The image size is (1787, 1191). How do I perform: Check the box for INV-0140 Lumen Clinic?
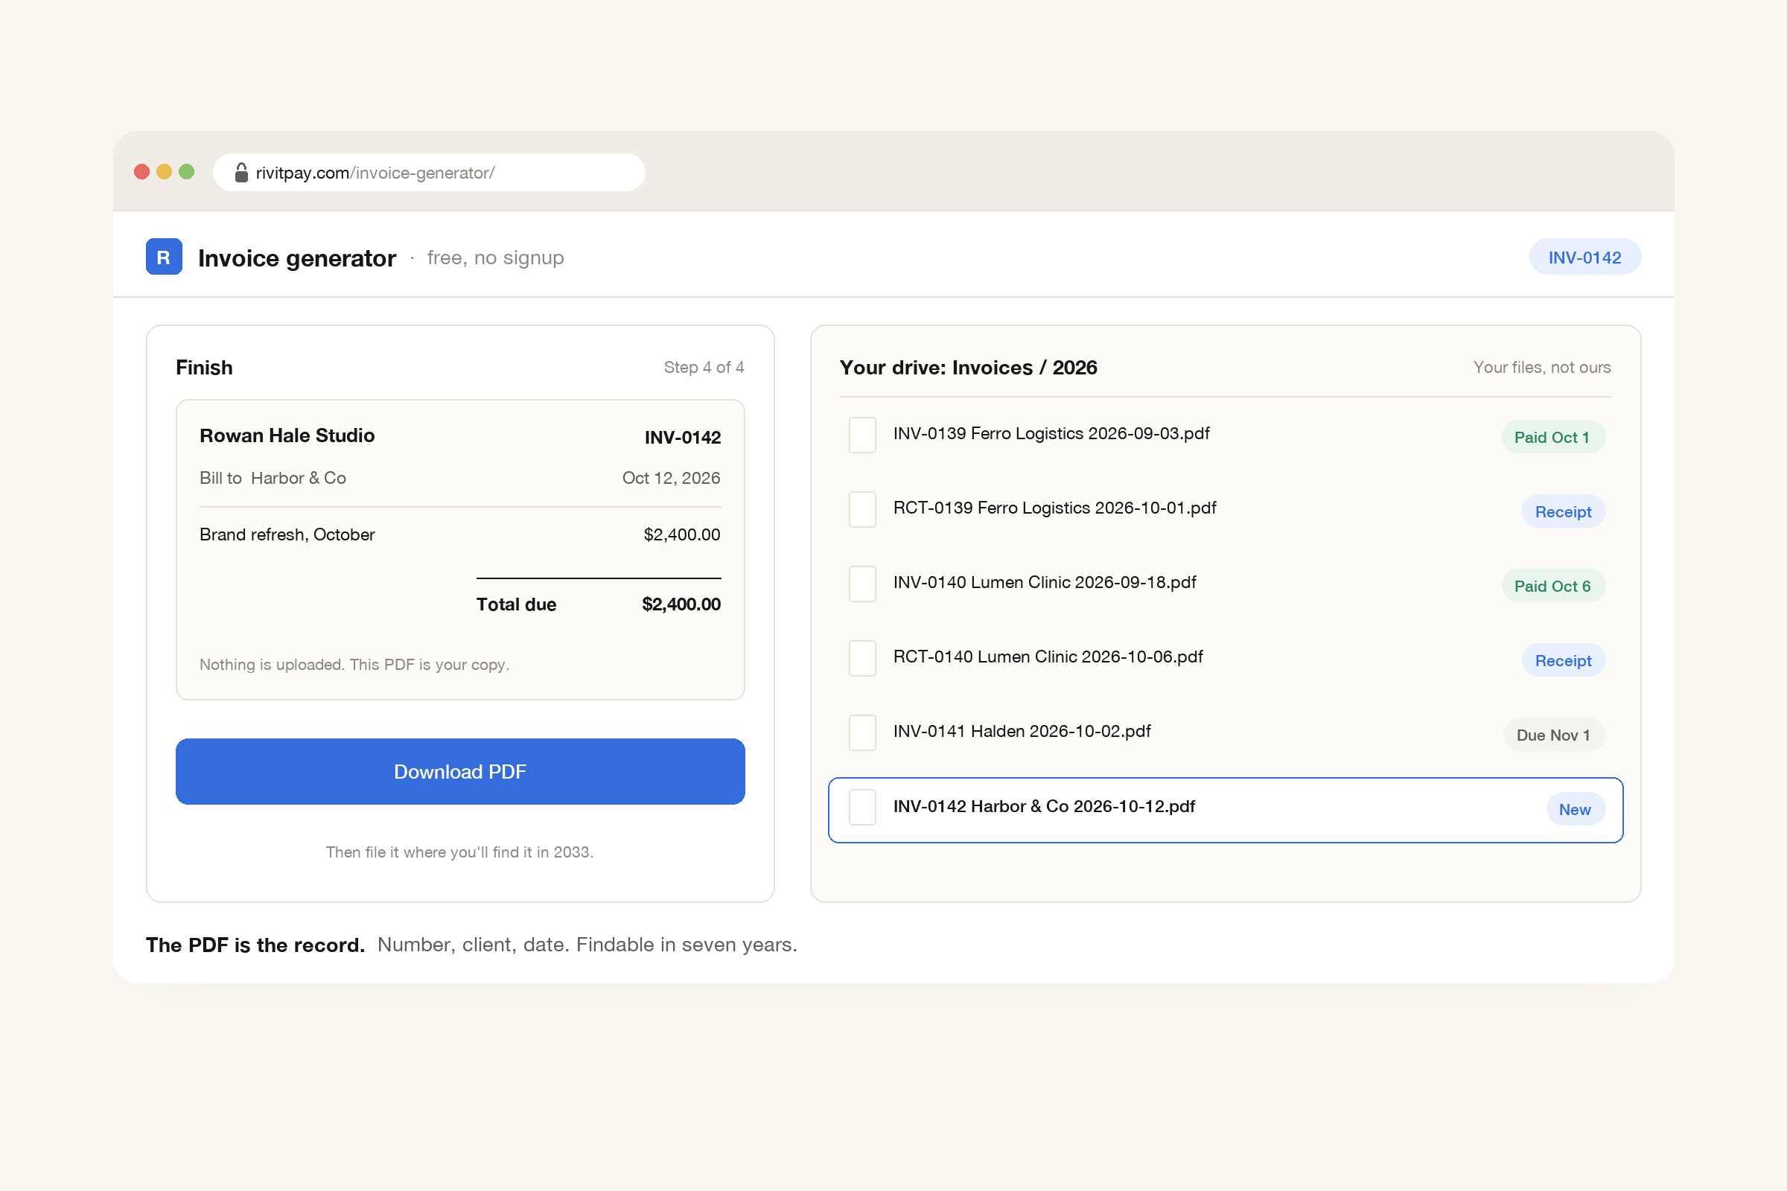pyautogui.click(x=862, y=584)
